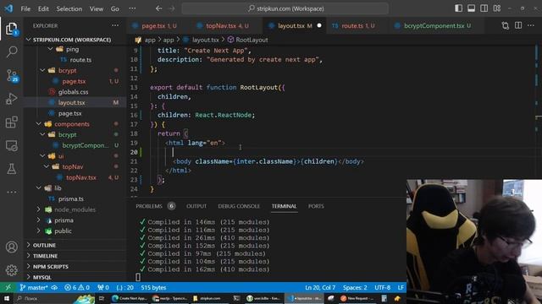Open the Edit menu
This screenshot has width=542, height=304.
(43, 8)
